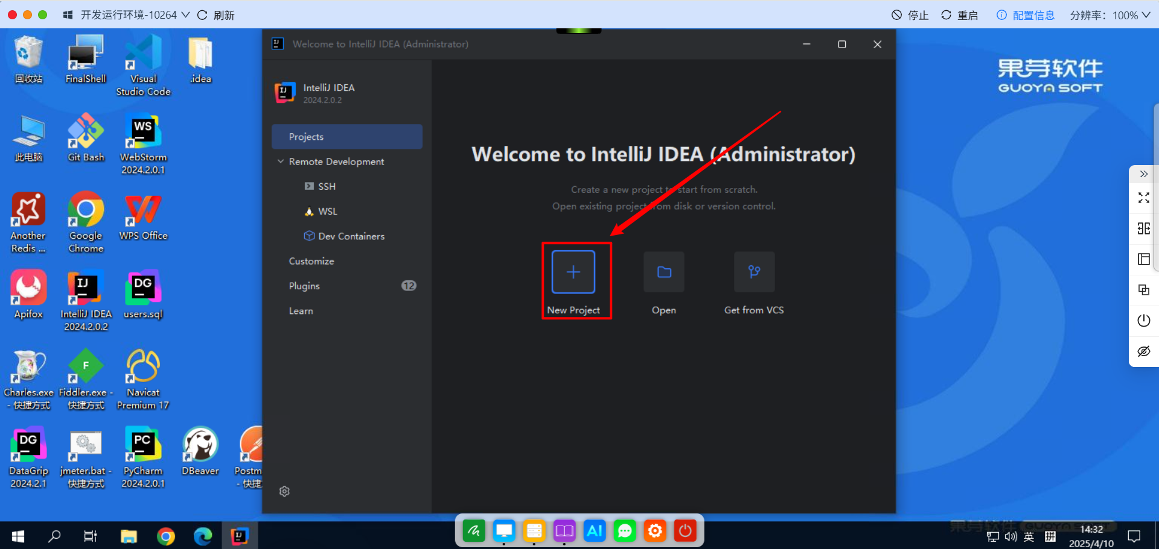Click the blue monitor icon in bottom dock
The height and width of the screenshot is (549, 1159).
click(504, 531)
